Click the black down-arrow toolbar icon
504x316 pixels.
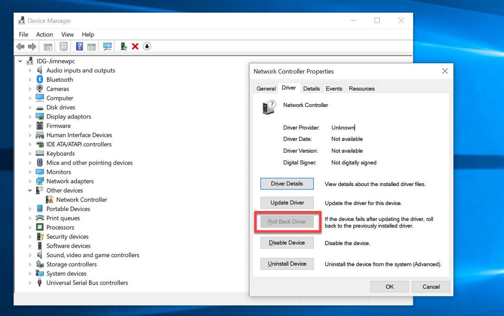[147, 47]
